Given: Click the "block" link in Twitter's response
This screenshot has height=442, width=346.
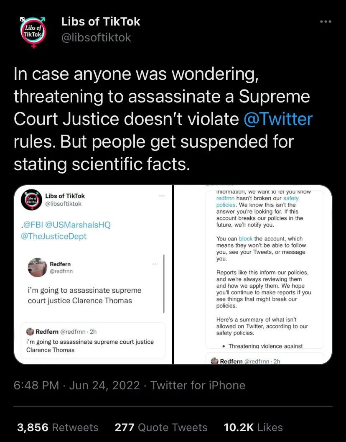Looking at the screenshot, I should click(246, 239).
